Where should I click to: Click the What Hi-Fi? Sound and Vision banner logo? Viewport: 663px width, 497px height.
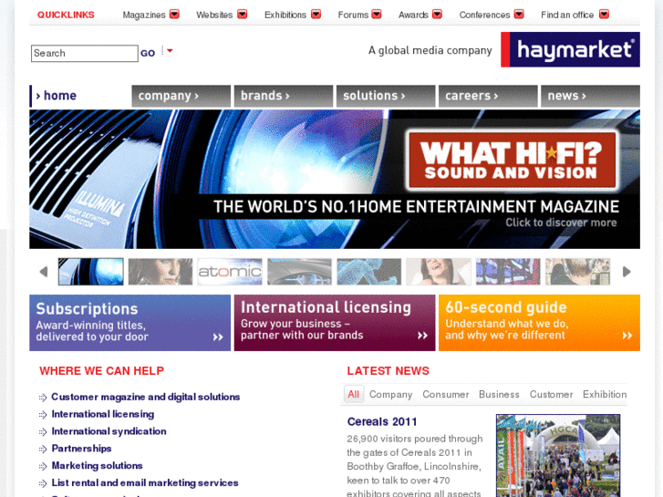(512, 160)
